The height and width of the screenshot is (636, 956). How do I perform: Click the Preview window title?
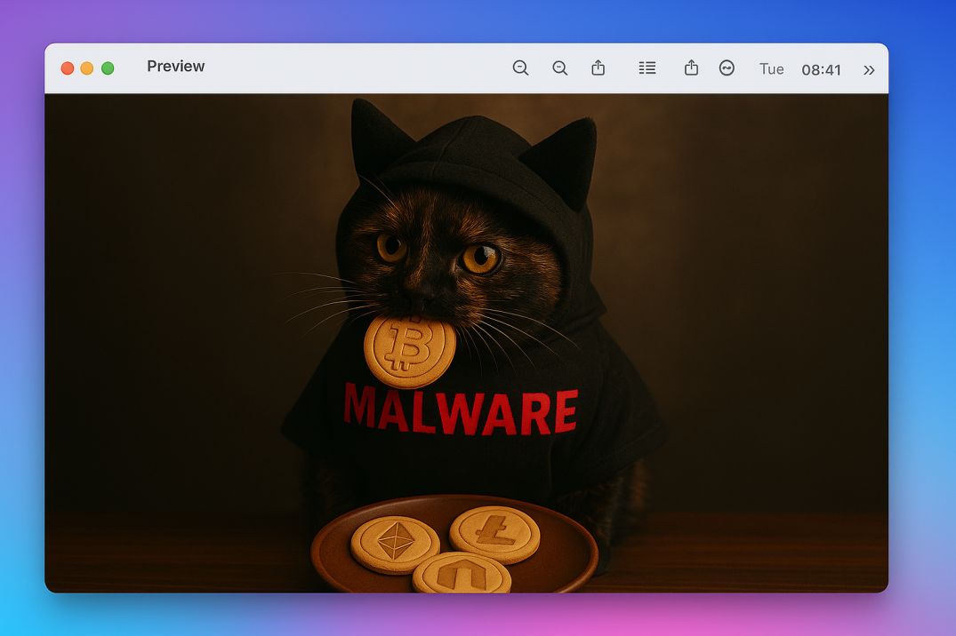(175, 67)
